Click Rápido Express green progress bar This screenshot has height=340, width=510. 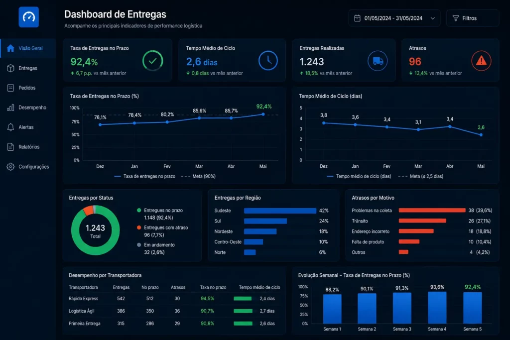point(243,298)
